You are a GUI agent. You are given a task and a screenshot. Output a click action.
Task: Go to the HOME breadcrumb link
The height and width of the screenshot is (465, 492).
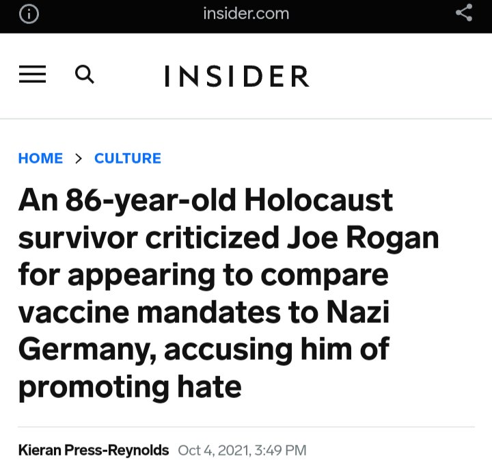(x=40, y=159)
